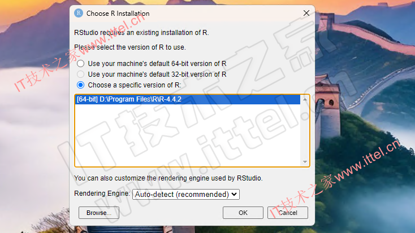Click the version list vertical scrollbar track
415x233 pixels.
pyautogui.click(x=305, y=131)
